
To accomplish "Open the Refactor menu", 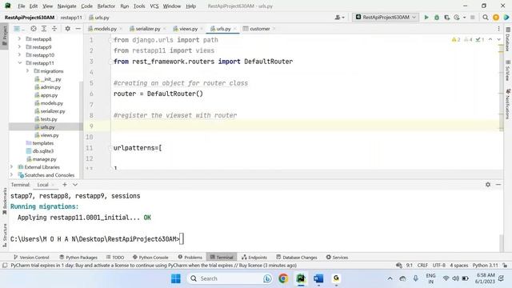I will pos(106,6).
